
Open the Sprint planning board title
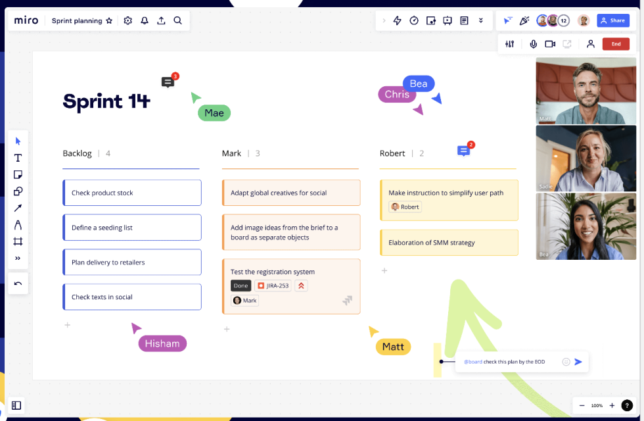point(77,20)
